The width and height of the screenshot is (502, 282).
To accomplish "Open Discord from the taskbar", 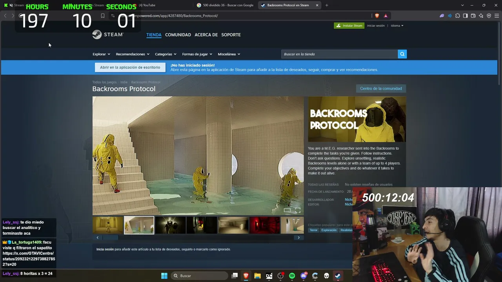I will tap(304, 276).
